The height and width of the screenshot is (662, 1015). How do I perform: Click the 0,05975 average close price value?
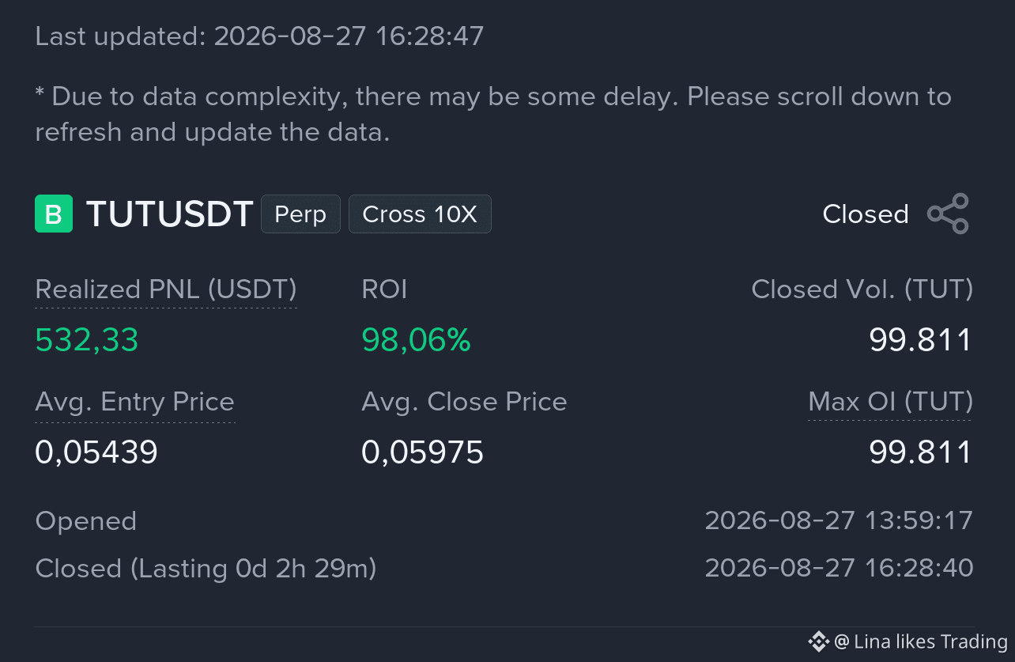click(x=422, y=452)
